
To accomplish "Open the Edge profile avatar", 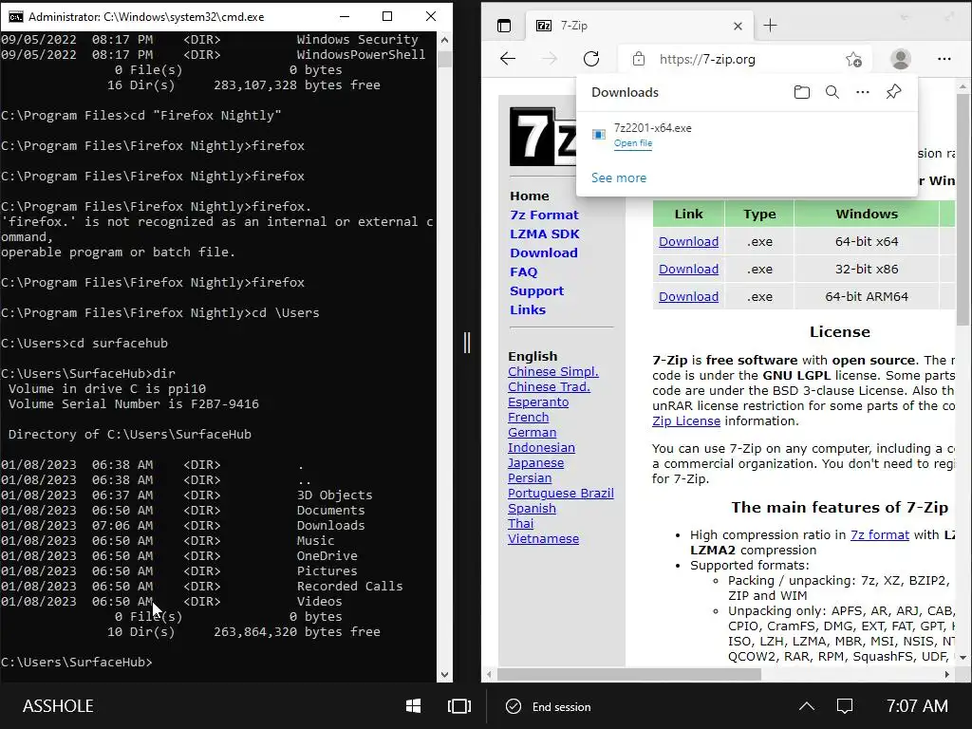I will pyautogui.click(x=901, y=59).
